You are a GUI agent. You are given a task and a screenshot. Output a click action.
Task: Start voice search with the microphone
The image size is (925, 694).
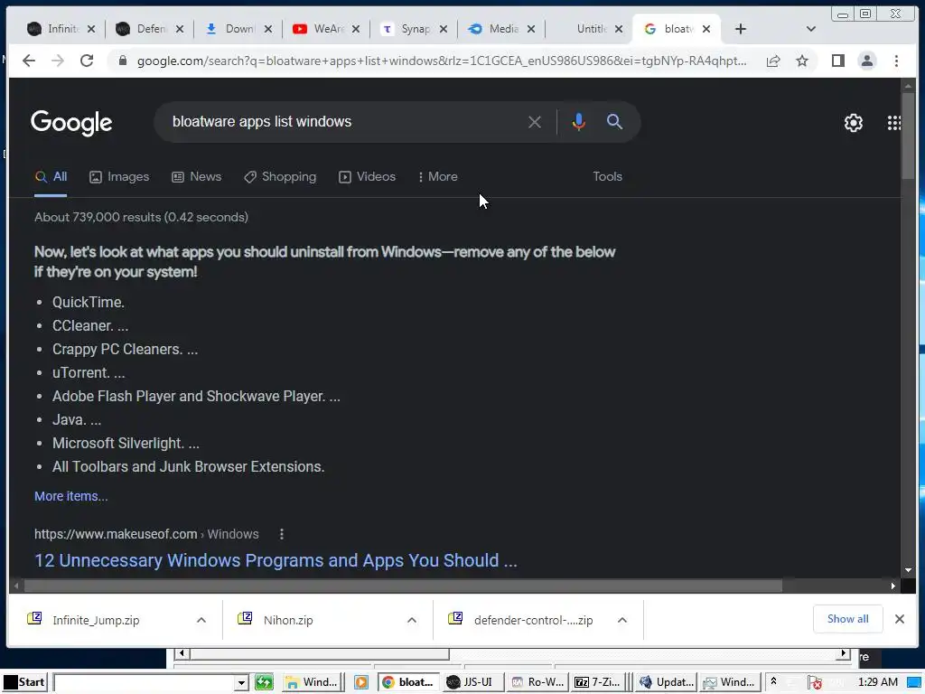point(579,122)
